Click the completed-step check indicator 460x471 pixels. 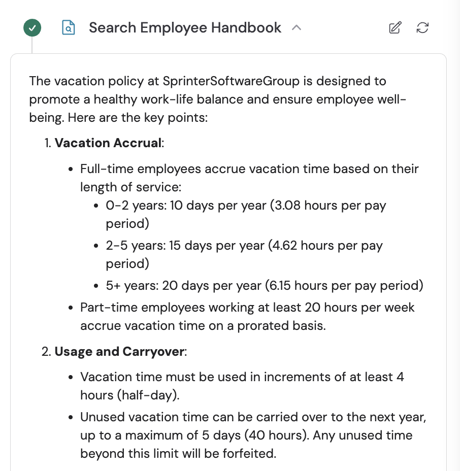[x=32, y=28]
